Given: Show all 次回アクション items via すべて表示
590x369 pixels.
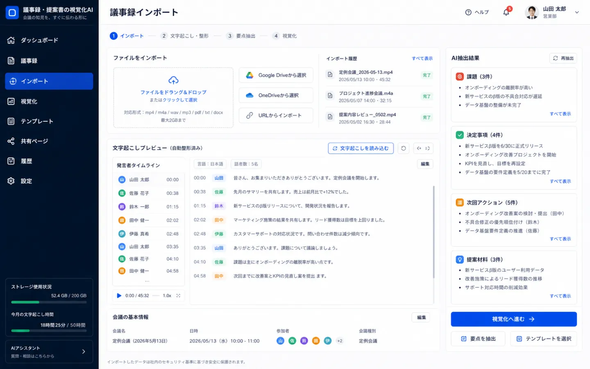Looking at the screenshot, I should (560, 239).
